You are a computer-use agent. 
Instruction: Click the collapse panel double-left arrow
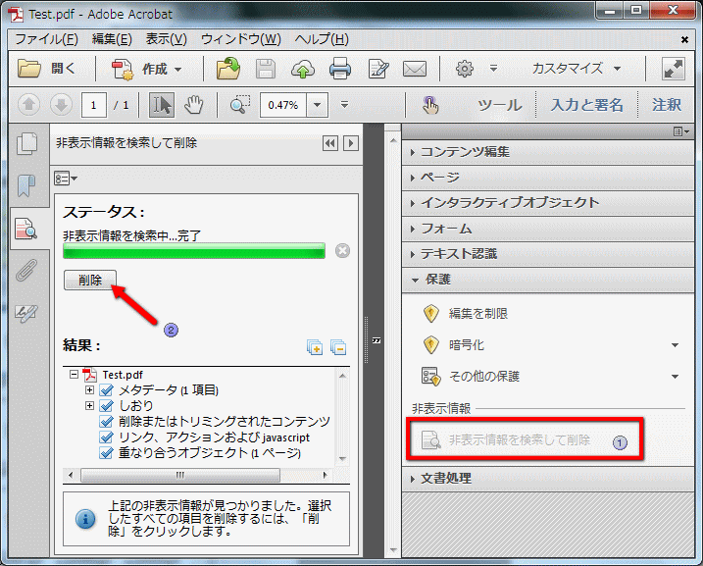click(330, 143)
